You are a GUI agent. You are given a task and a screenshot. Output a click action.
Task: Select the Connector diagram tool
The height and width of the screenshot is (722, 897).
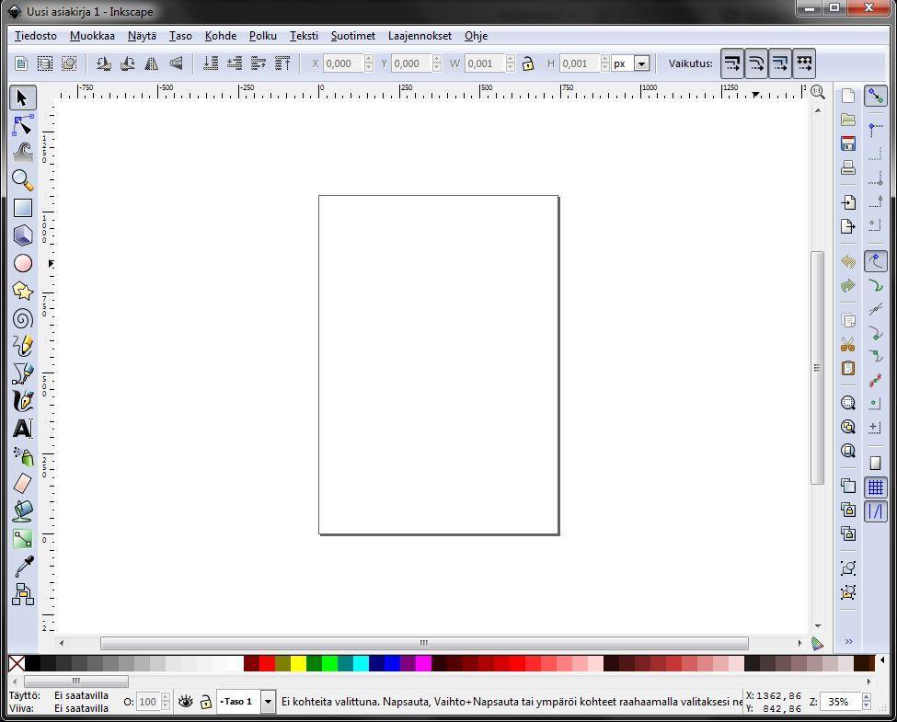point(23,594)
